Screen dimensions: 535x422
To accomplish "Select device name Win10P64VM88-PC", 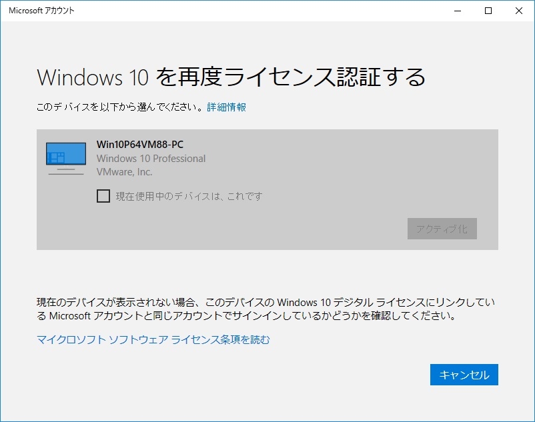I will coord(140,145).
